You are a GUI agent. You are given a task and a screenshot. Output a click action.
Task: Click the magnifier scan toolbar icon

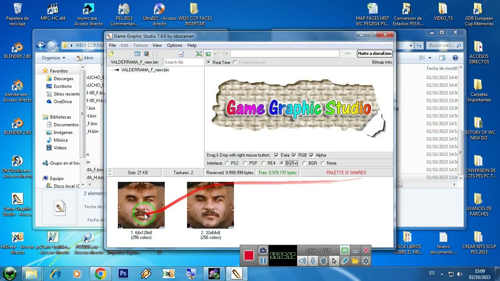pos(146,54)
